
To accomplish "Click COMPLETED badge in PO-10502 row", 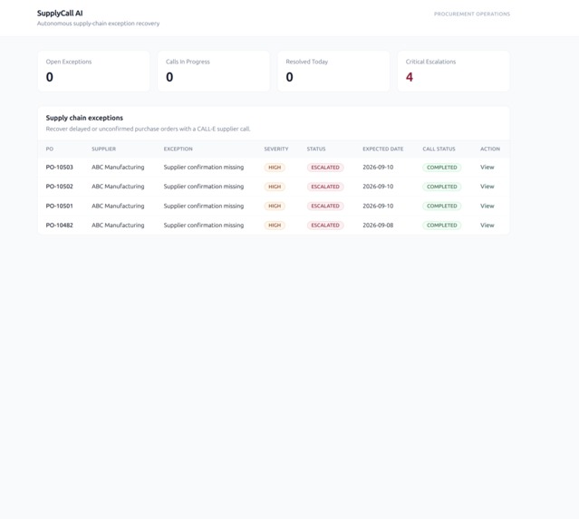I will pos(442,187).
